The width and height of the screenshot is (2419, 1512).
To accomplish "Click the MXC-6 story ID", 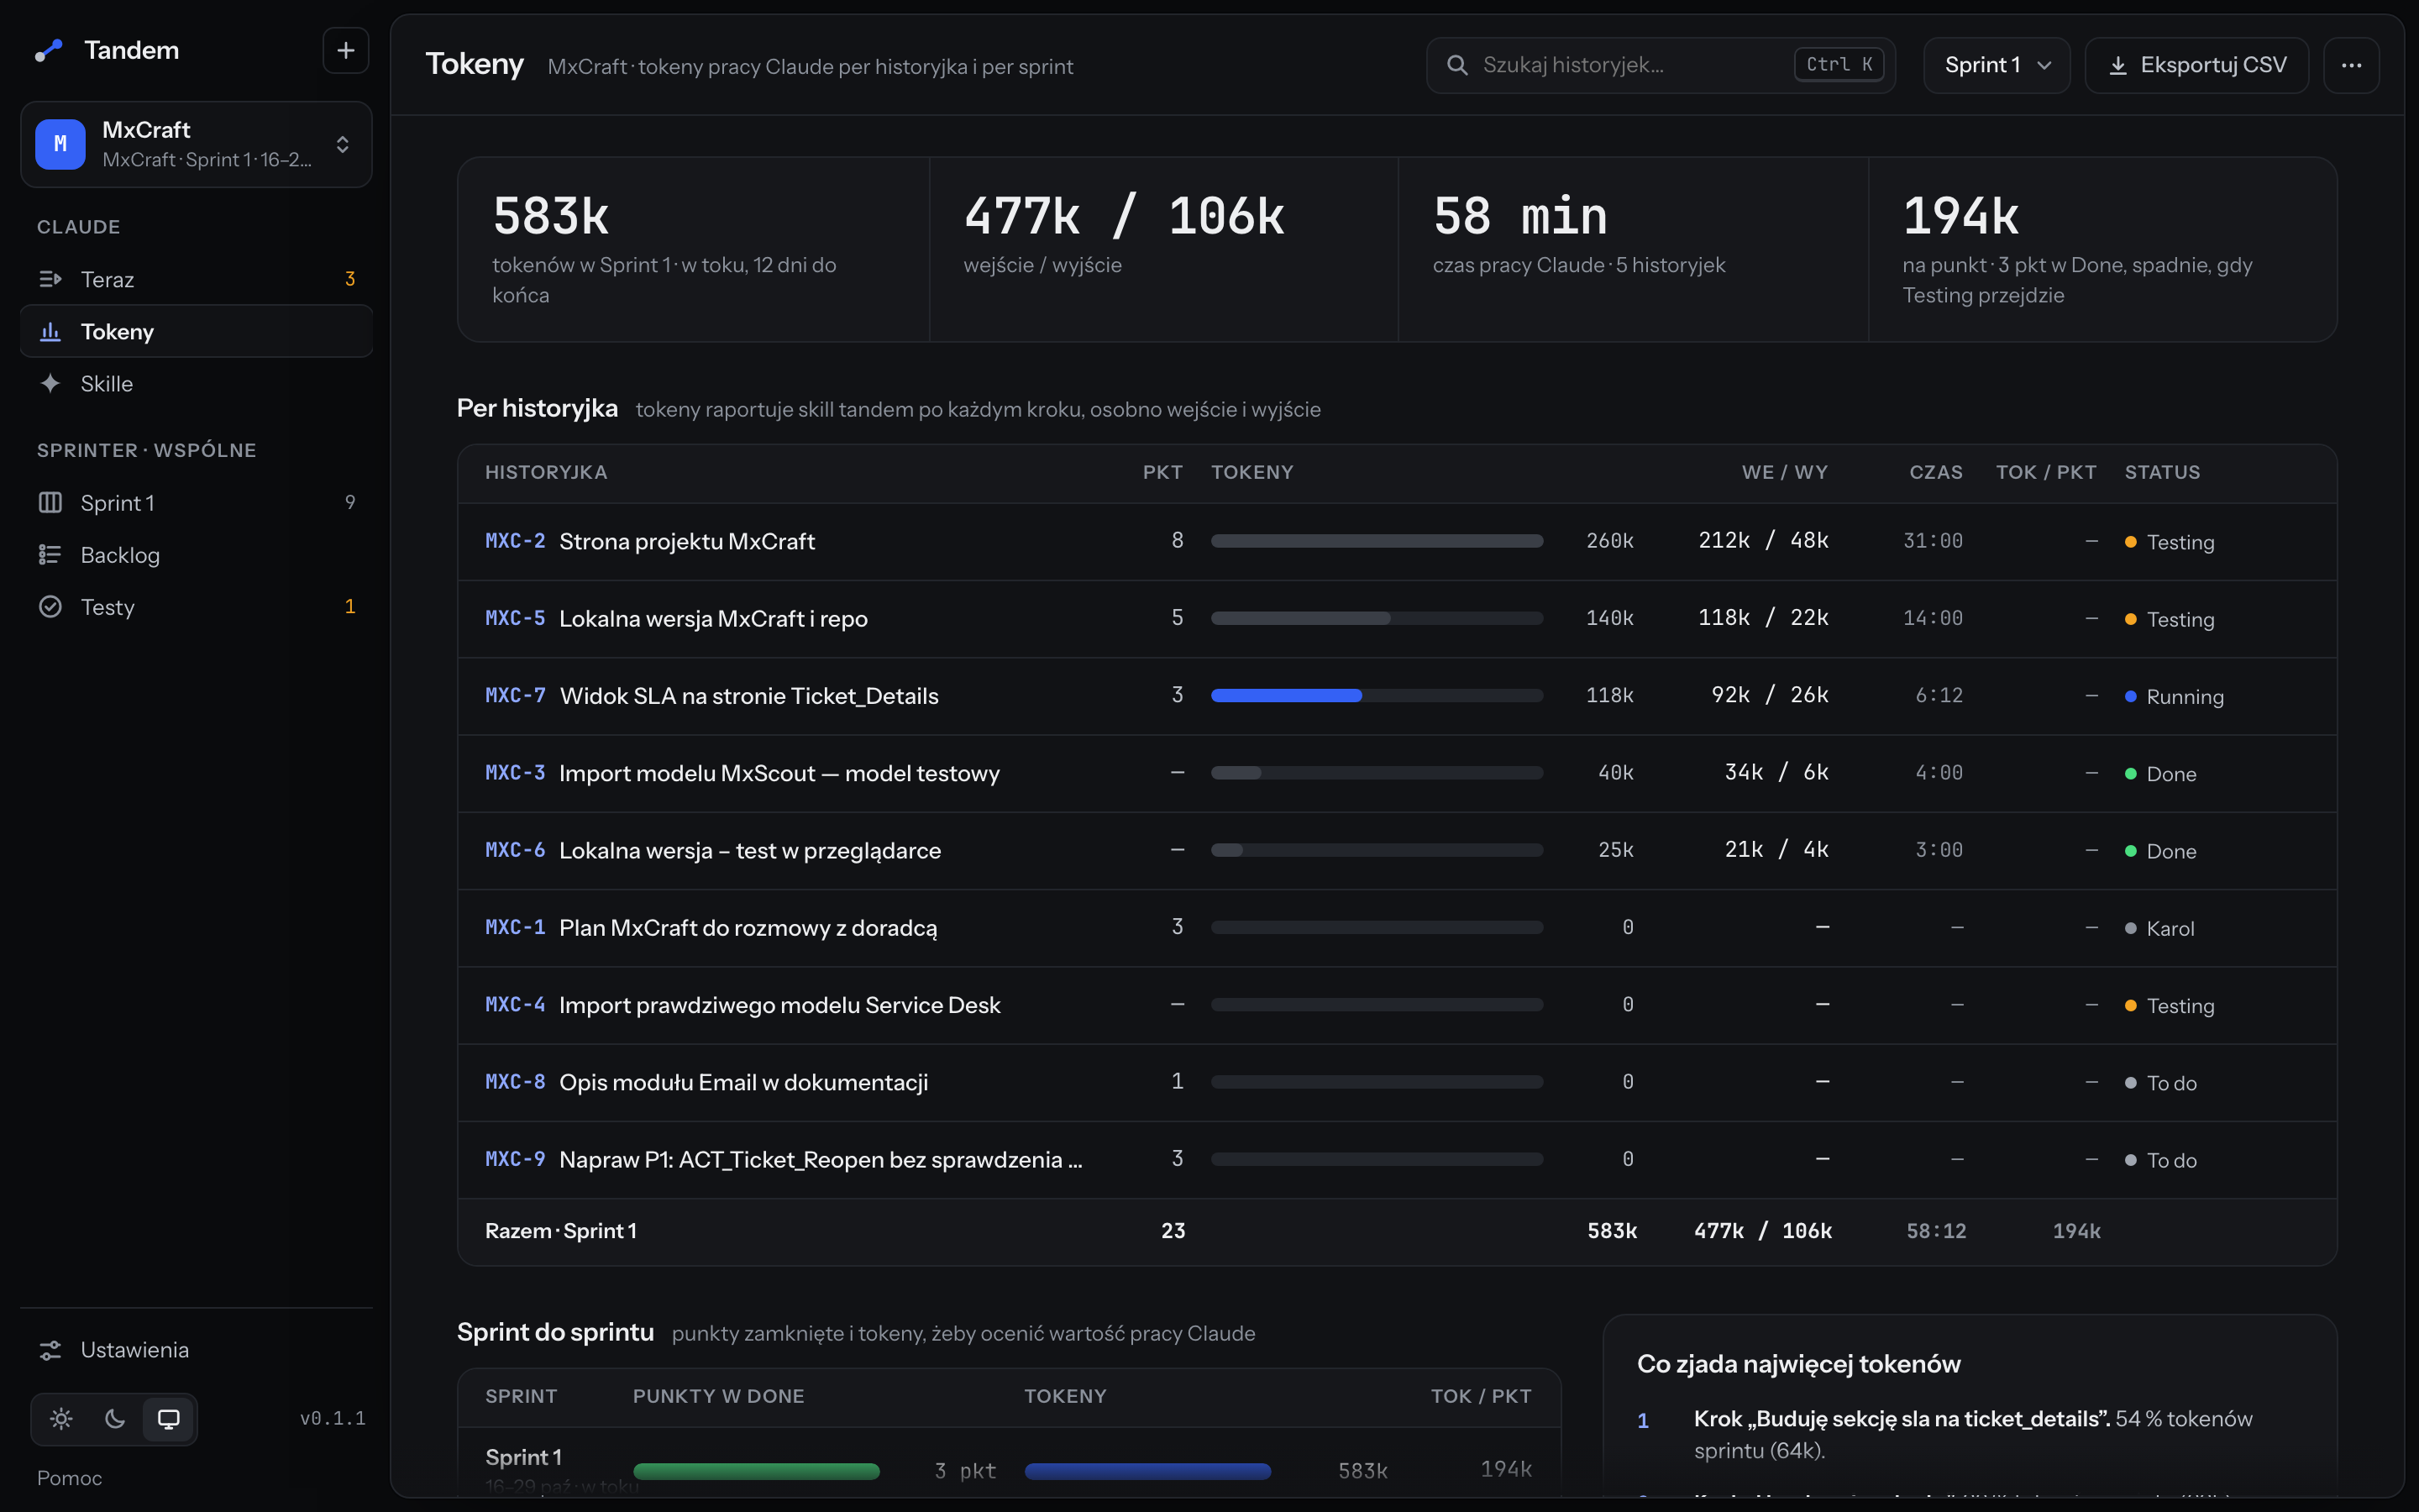I will 515,850.
